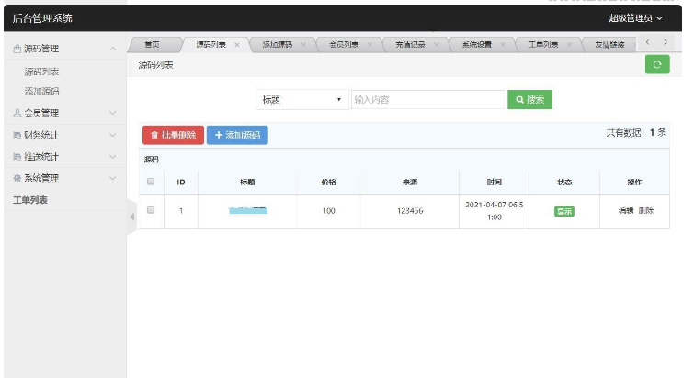Close the 源码列表 tab
The height and width of the screenshot is (378, 694).
point(237,45)
